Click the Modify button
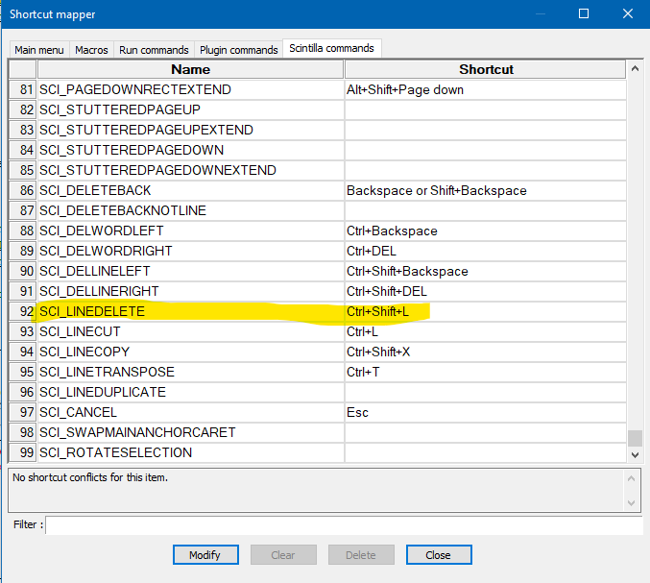The image size is (650, 583). [205, 555]
